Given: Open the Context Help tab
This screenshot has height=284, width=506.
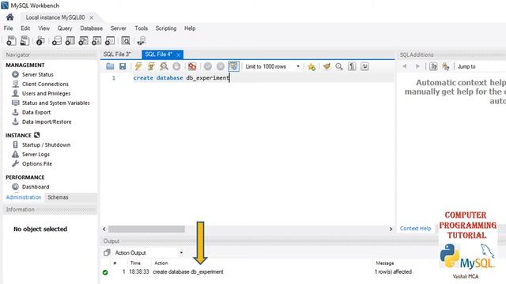Looking at the screenshot, I should tap(415, 228).
